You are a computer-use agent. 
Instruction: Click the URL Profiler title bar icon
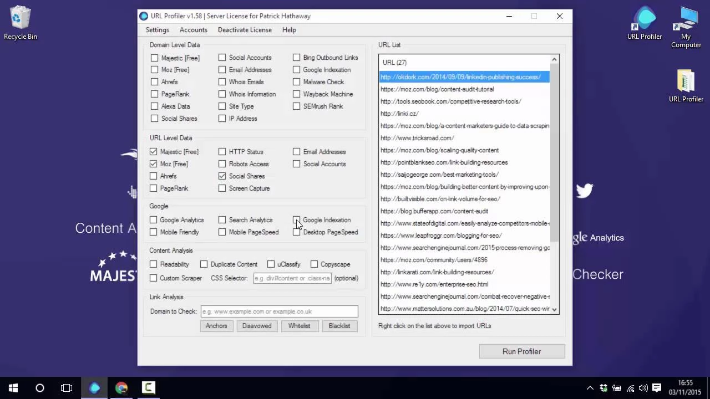144,16
